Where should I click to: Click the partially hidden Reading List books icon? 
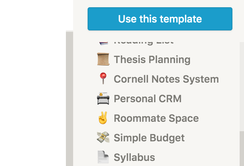click(x=103, y=42)
